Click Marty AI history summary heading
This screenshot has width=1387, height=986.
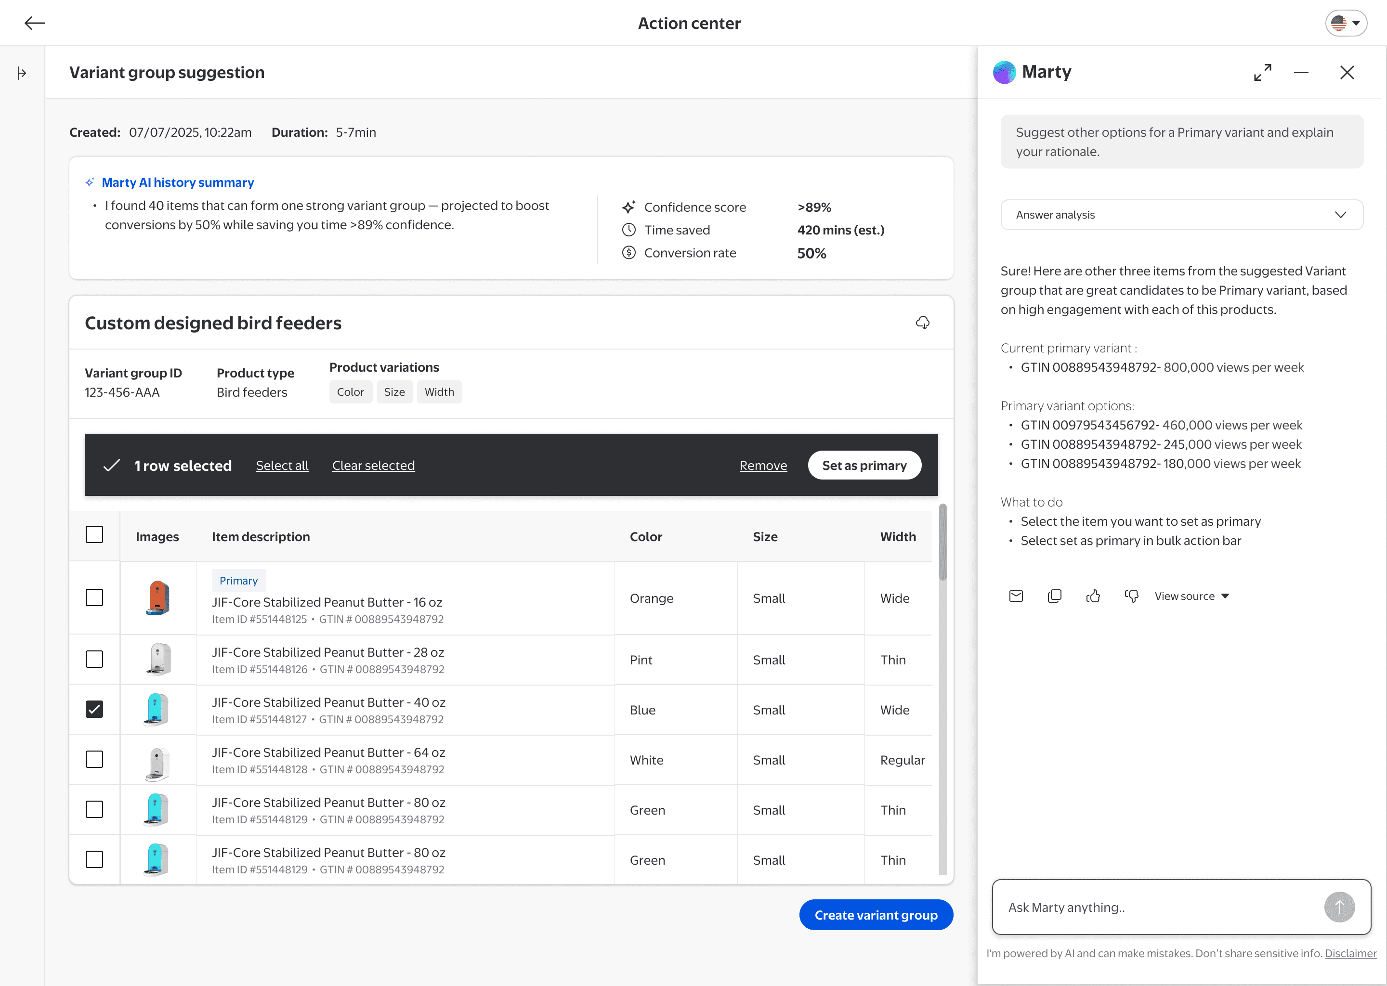point(177,182)
